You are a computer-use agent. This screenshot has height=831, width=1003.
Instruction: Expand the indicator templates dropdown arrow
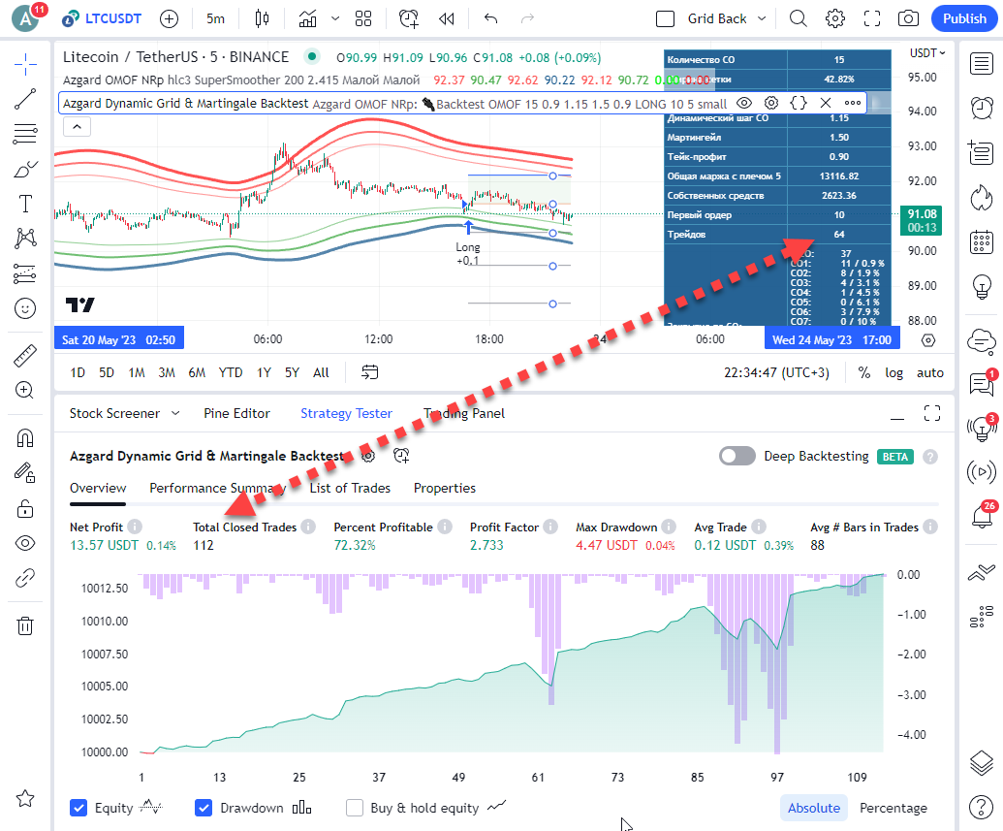(x=335, y=19)
